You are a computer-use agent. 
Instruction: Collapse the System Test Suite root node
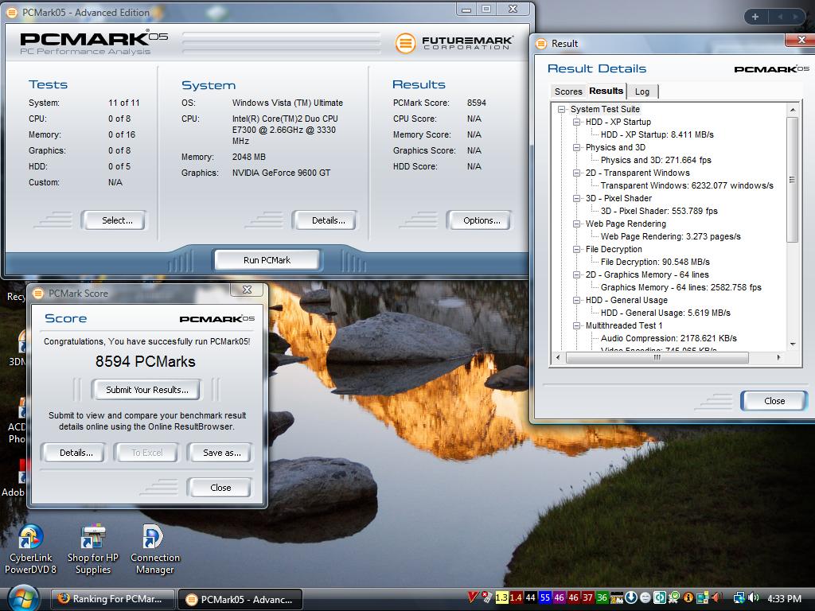tap(561, 109)
